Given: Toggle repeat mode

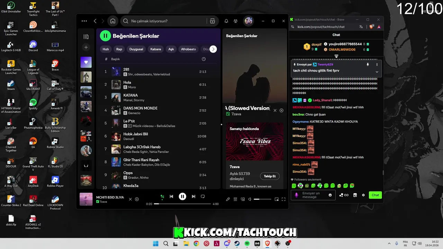Looking at the screenshot, I should point(203,196).
